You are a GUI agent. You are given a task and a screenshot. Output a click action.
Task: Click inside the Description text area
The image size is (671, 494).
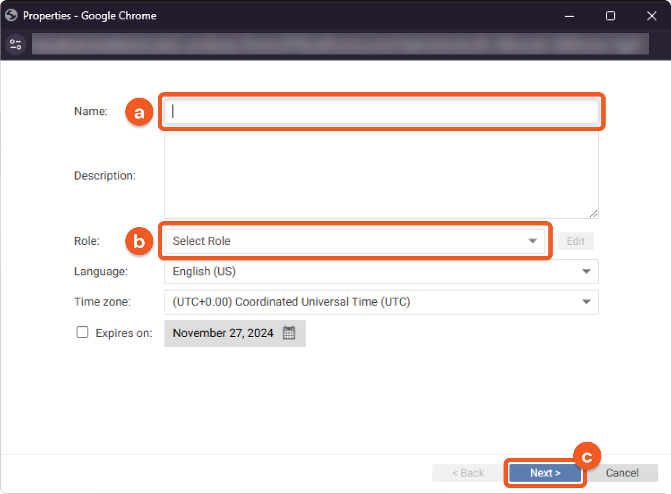click(381, 175)
